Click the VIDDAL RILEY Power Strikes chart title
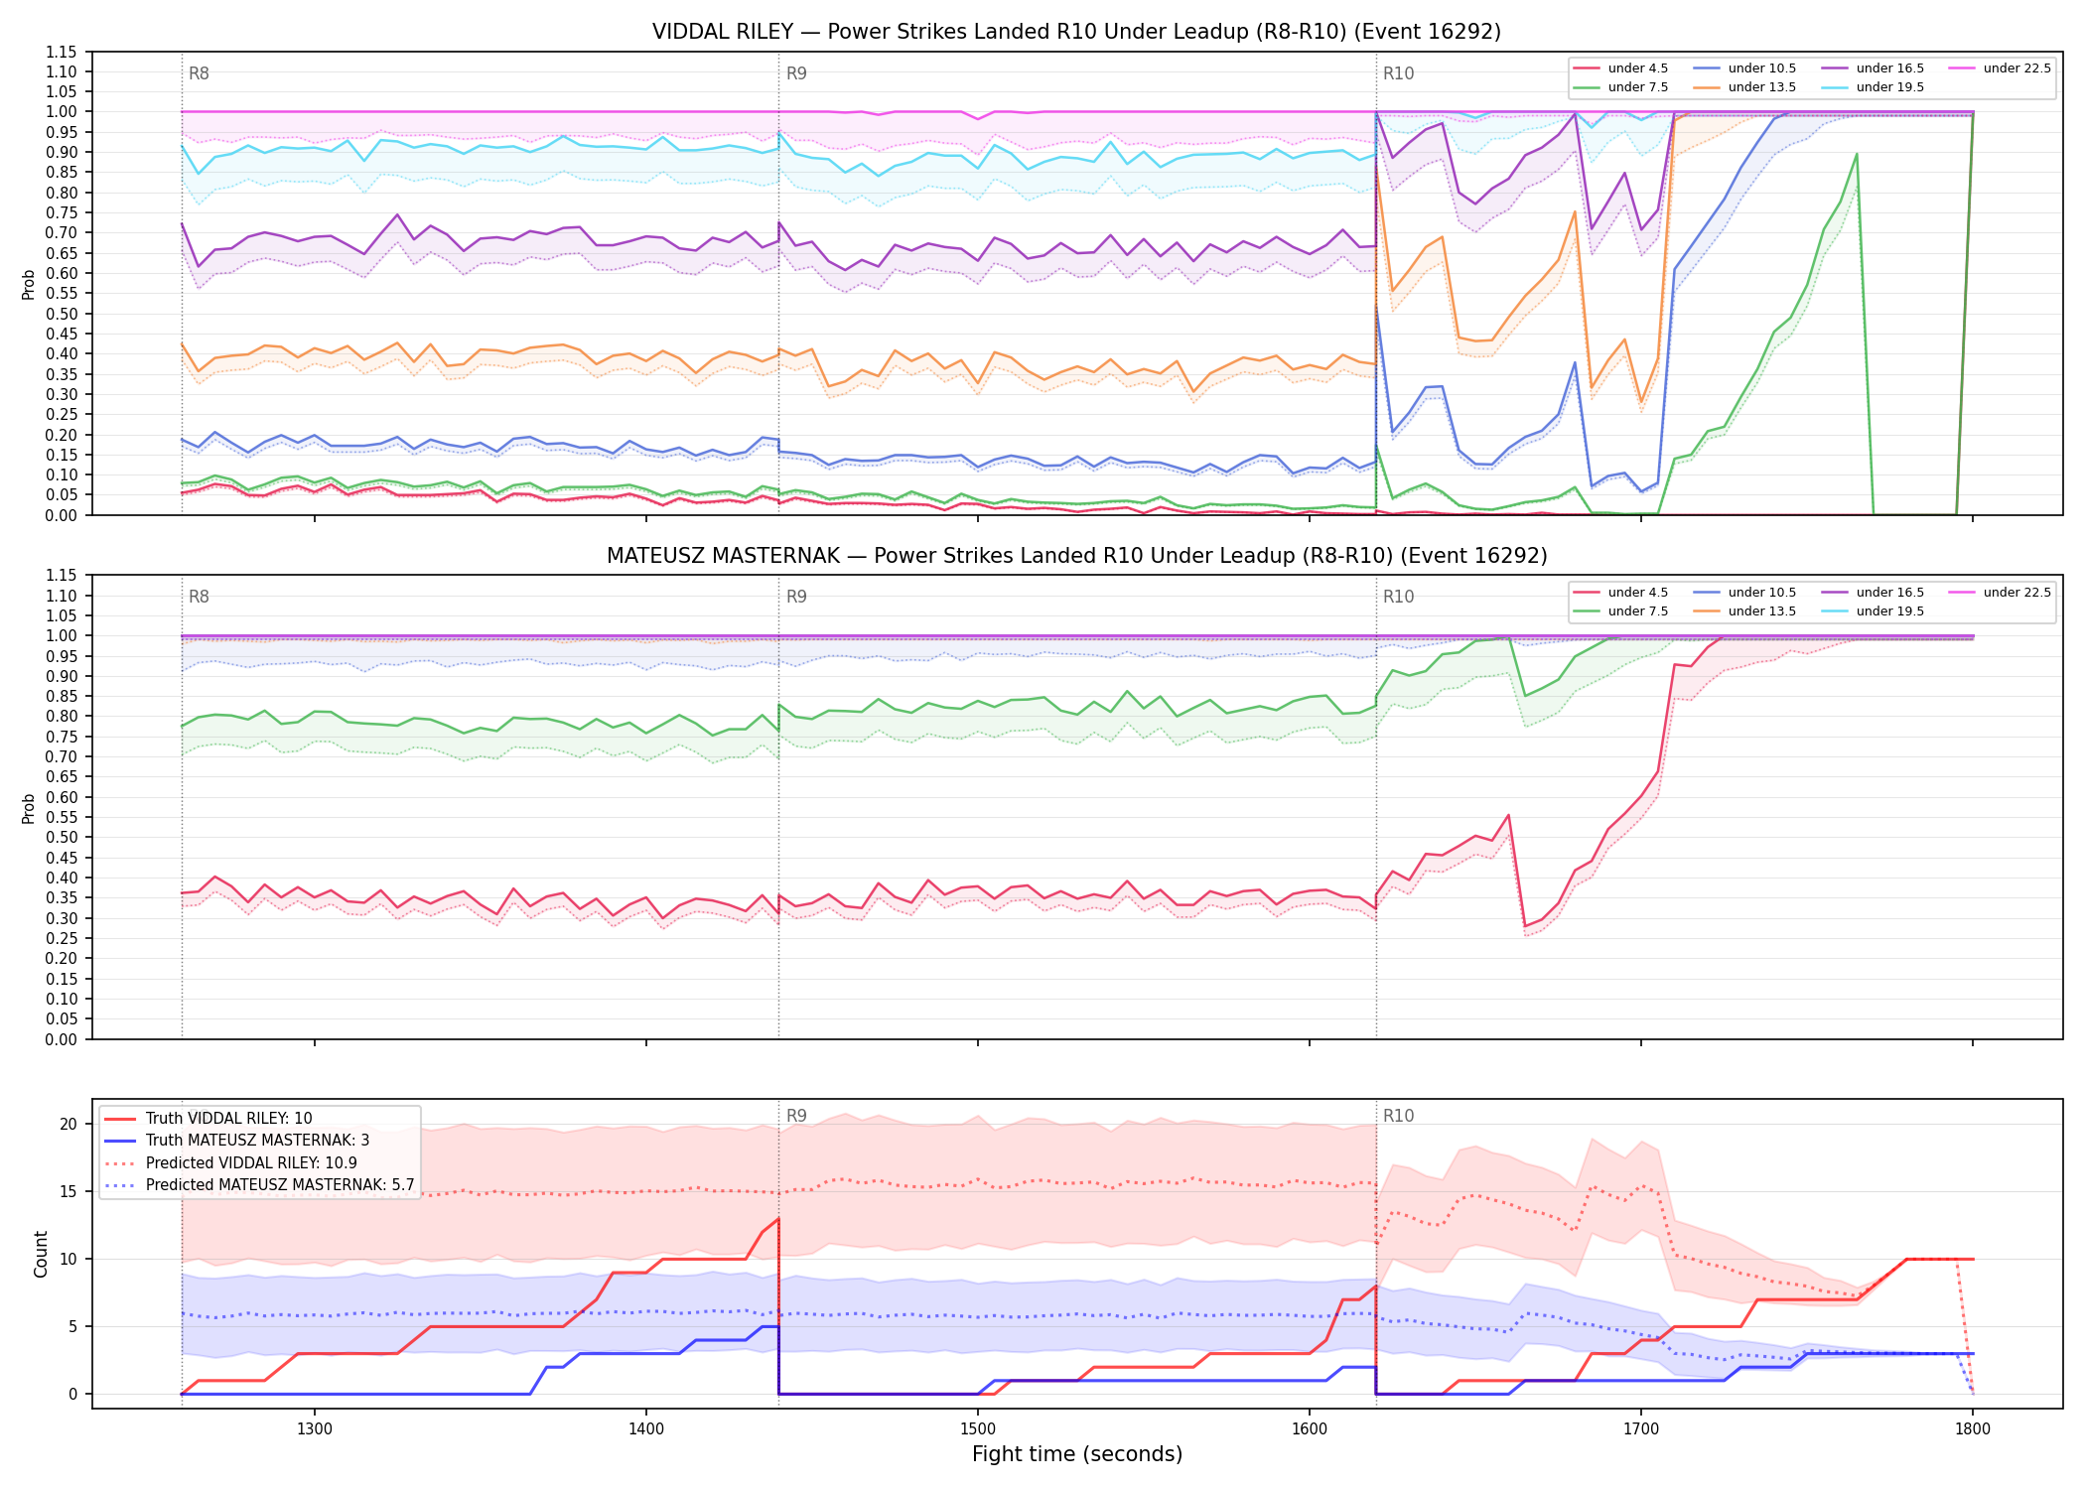 coord(1076,32)
